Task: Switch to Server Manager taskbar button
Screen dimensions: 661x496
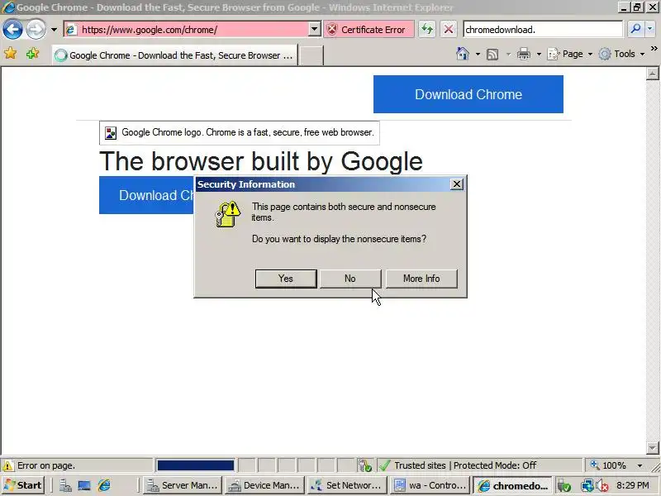Action: tap(182, 485)
